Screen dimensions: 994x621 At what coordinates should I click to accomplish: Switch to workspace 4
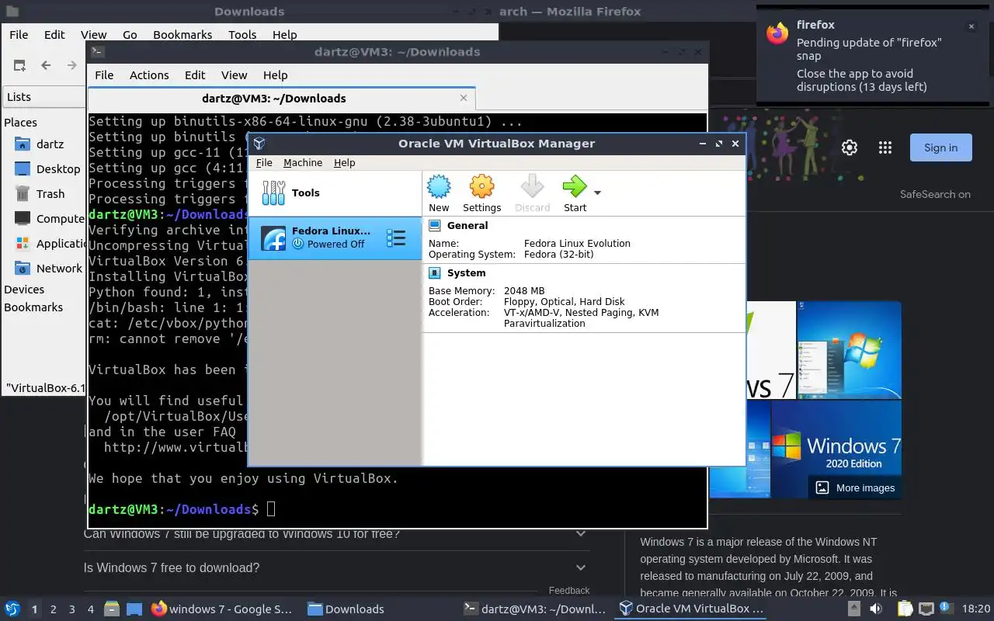point(91,609)
